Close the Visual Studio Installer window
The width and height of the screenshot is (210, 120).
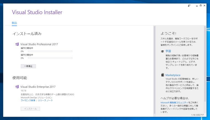click(x=204, y=6)
